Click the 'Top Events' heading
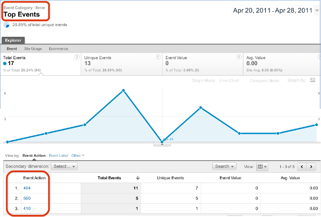 [x=22, y=14]
